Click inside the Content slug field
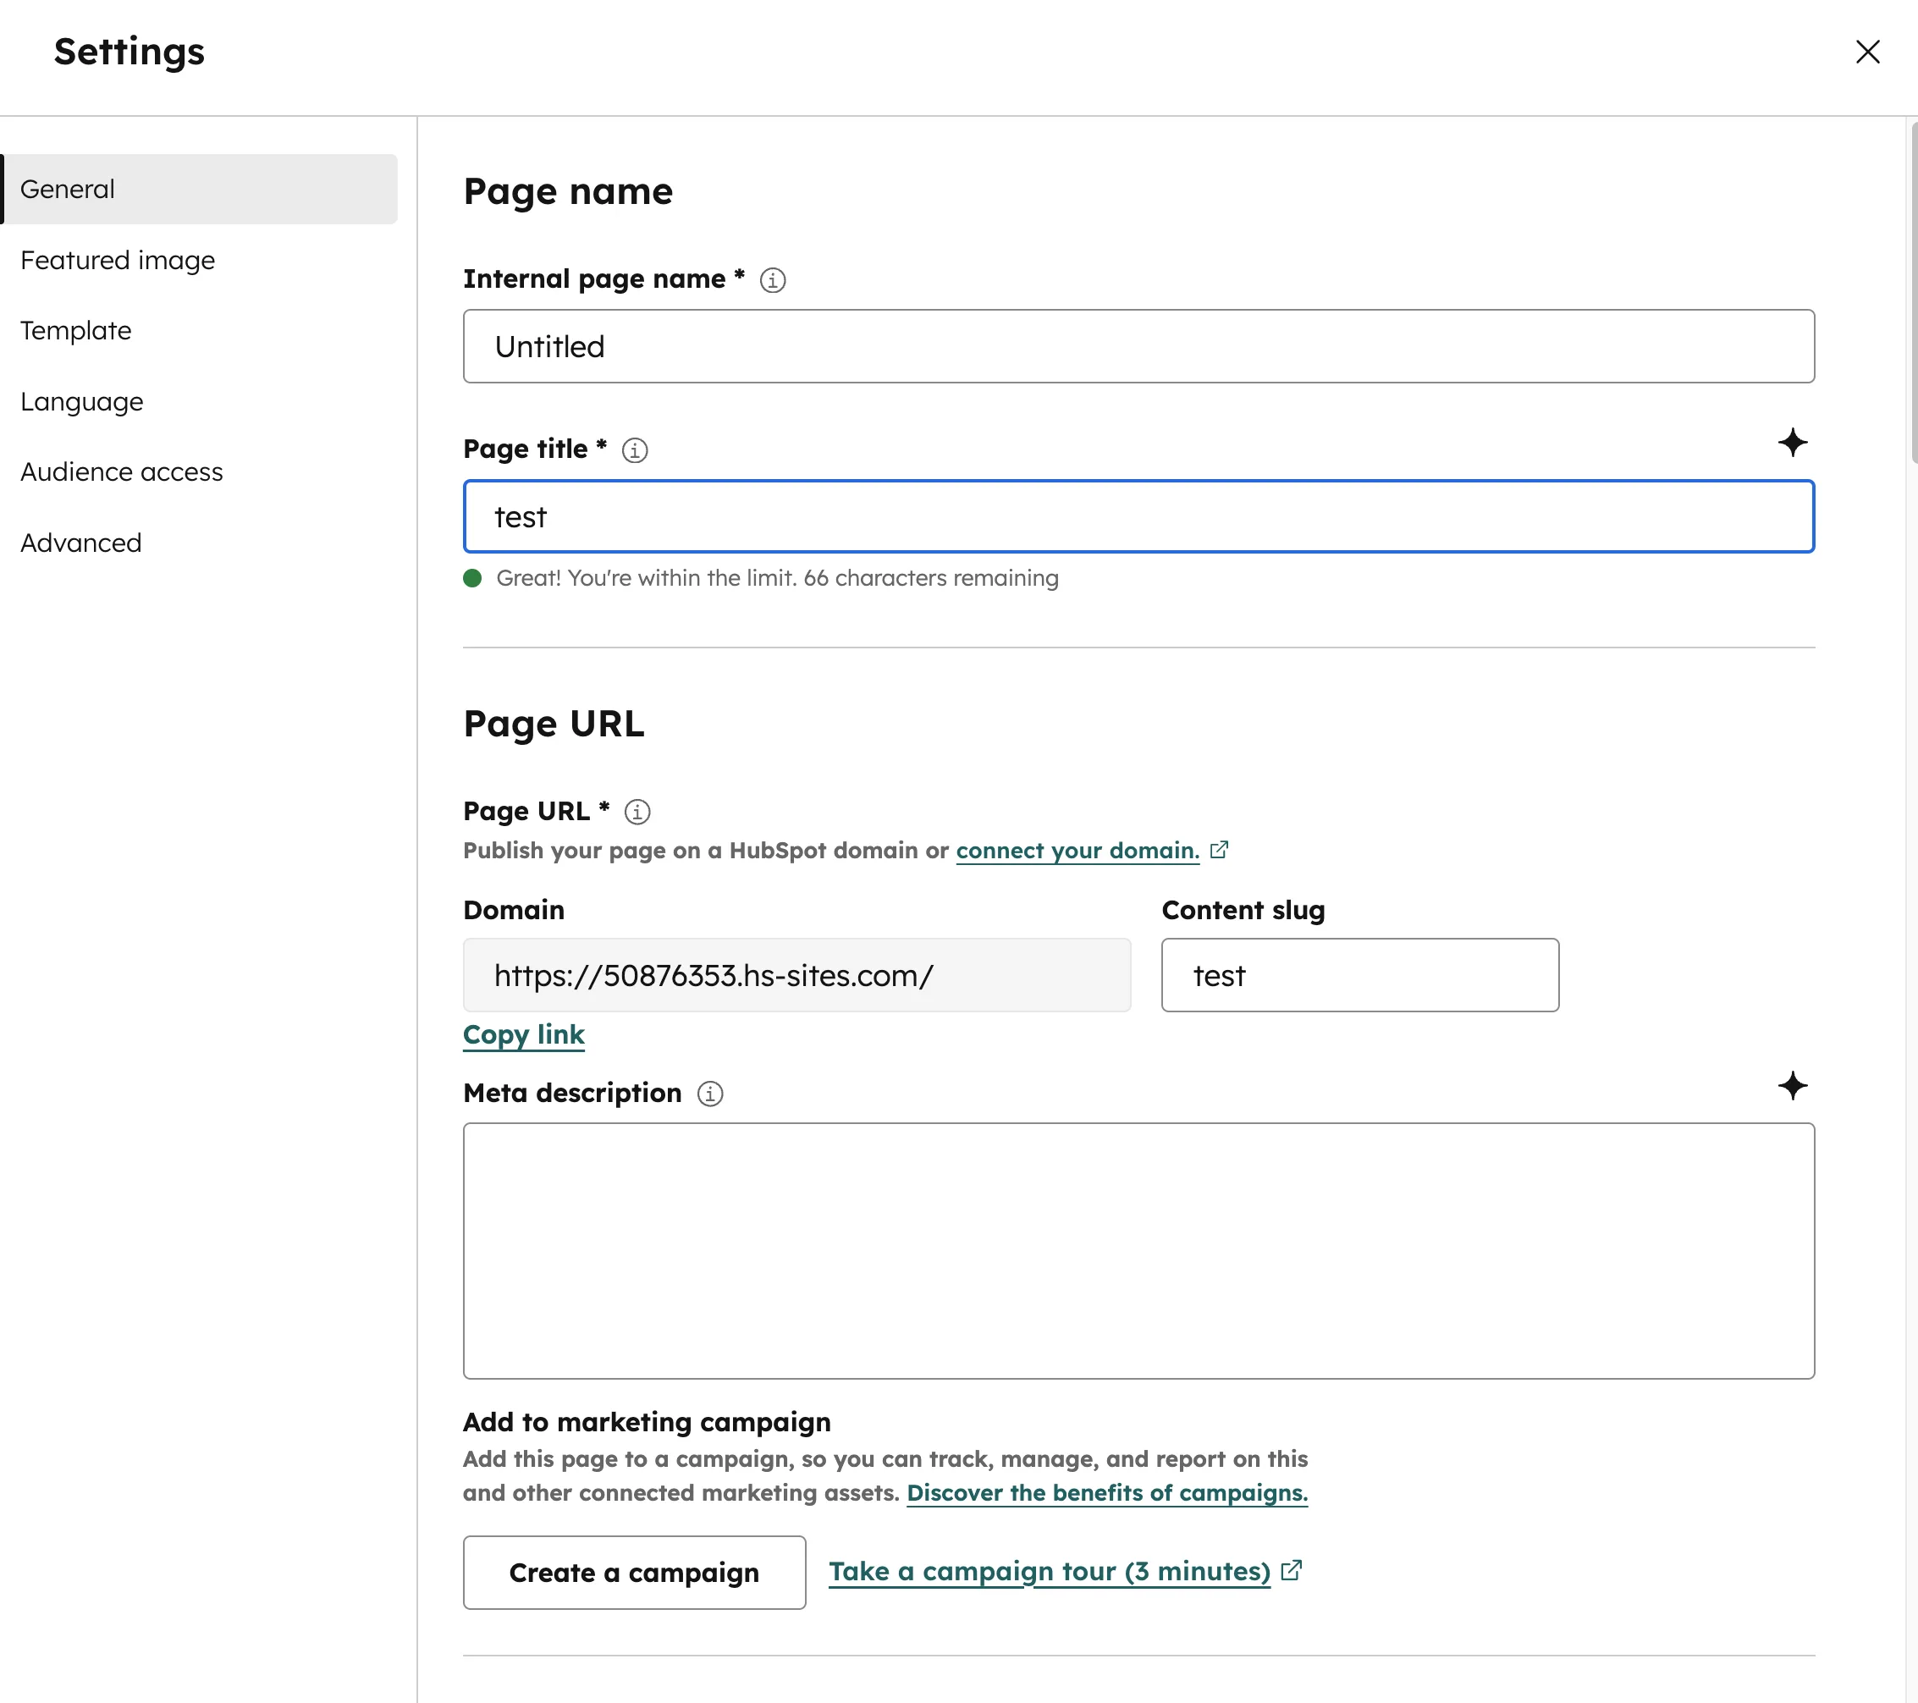 tap(1359, 975)
